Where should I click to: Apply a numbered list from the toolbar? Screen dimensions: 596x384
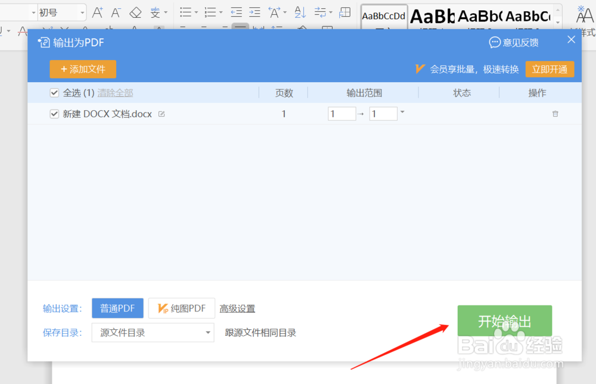pos(210,12)
